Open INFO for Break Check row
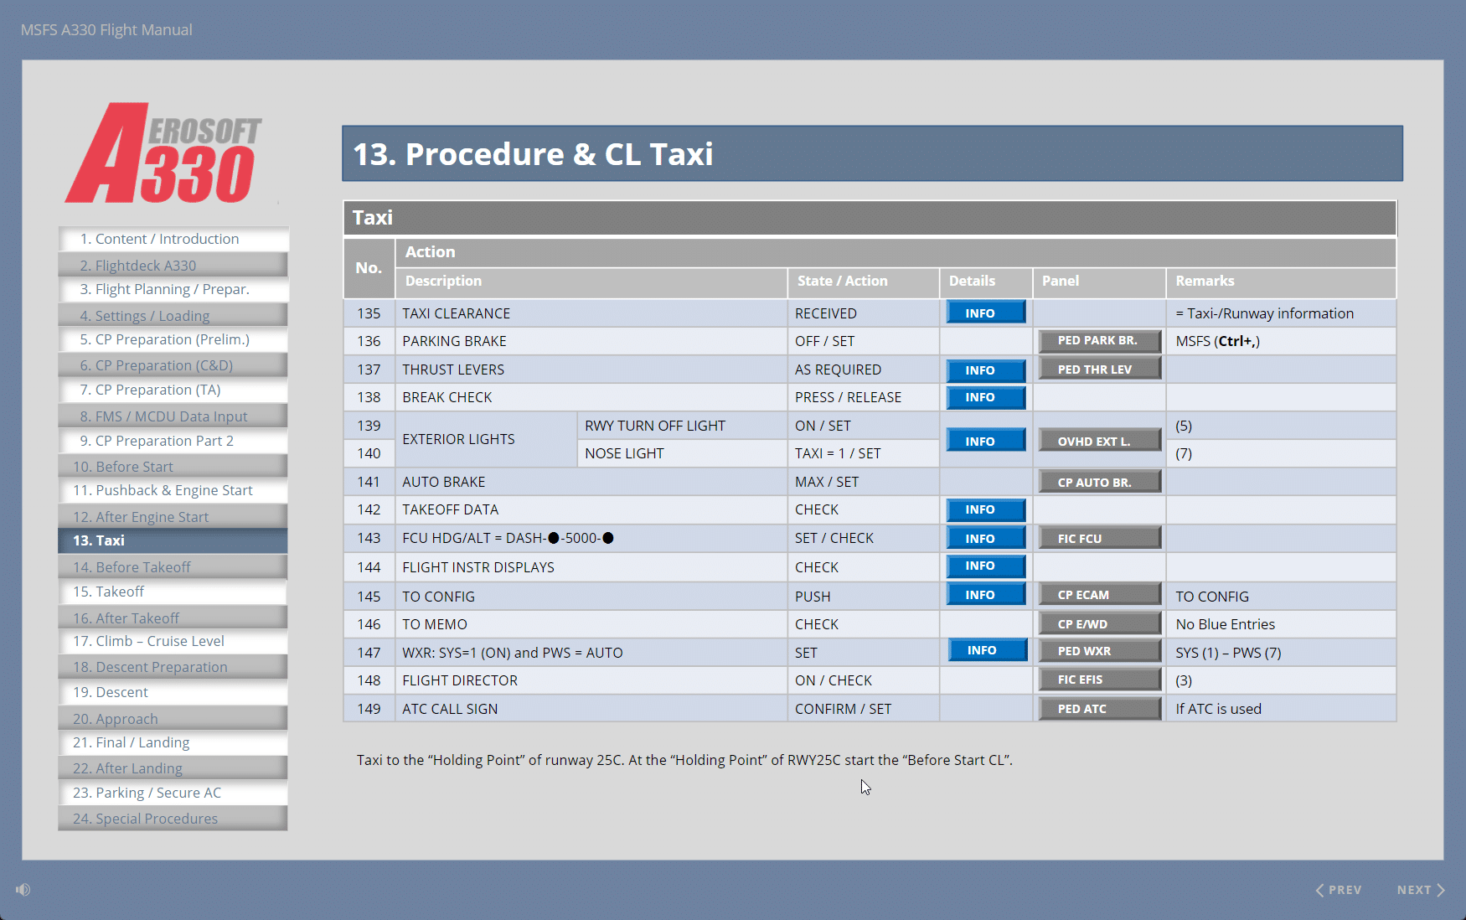Viewport: 1466px width, 920px height. 985,397
